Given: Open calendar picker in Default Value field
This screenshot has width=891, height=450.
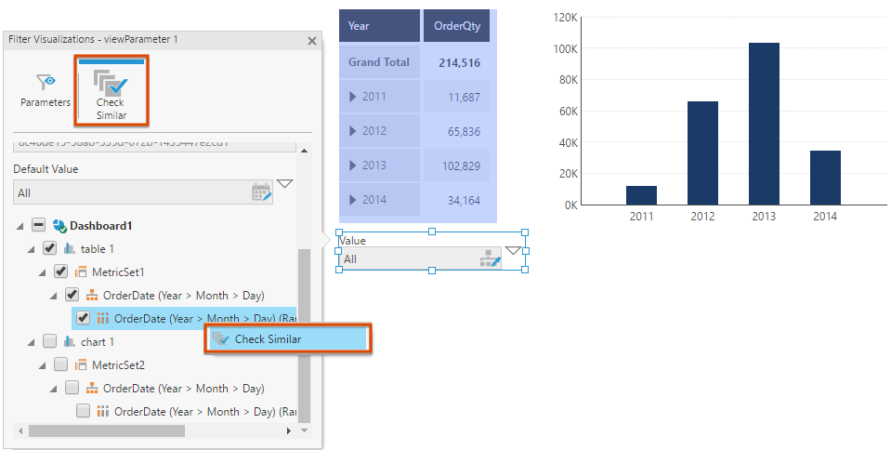Looking at the screenshot, I should coord(261,192).
